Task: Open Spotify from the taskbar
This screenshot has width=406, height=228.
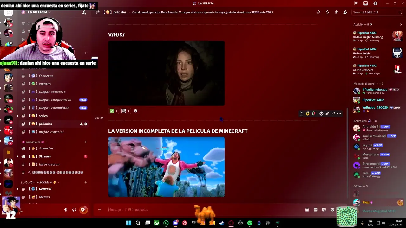Action: 250,223
